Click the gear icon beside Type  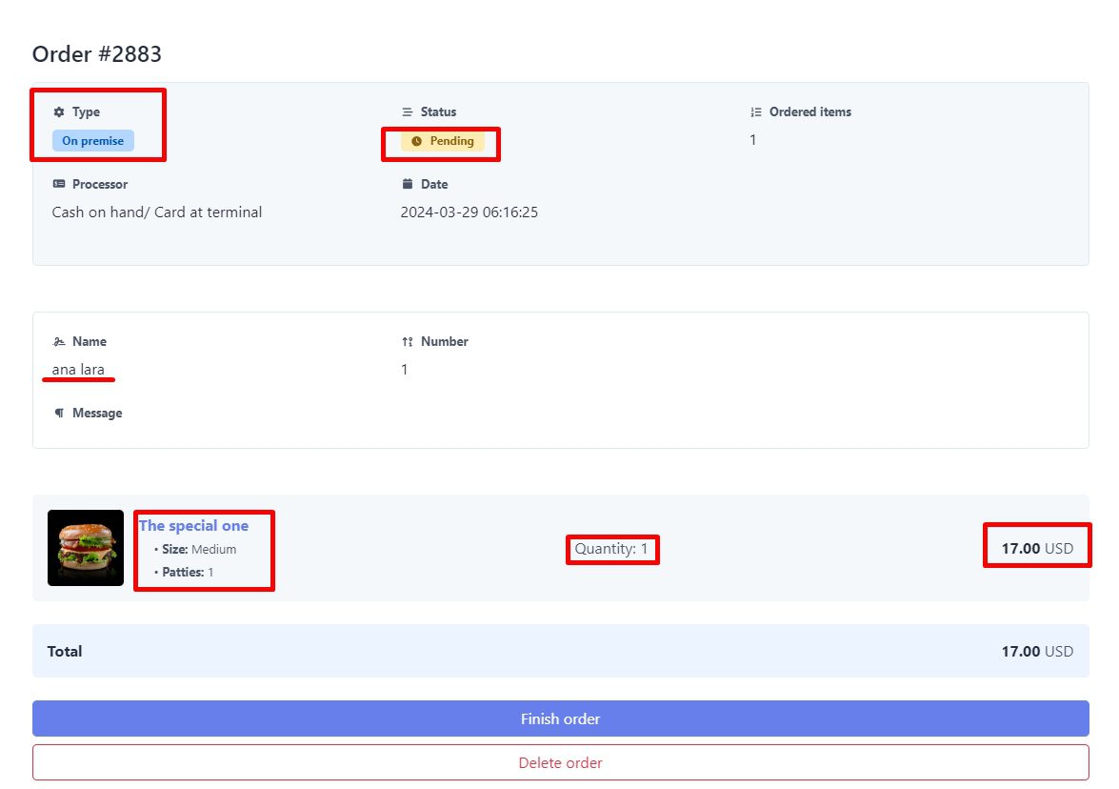coord(59,112)
